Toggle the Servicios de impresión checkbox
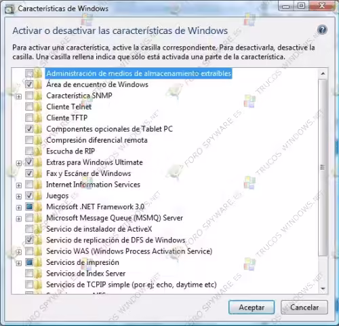 coord(29,262)
